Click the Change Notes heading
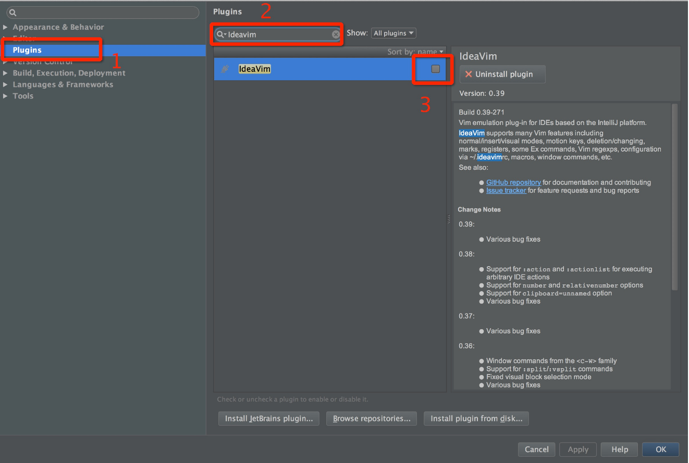The width and height of the screenshot is (689, 463). point(479,209)
